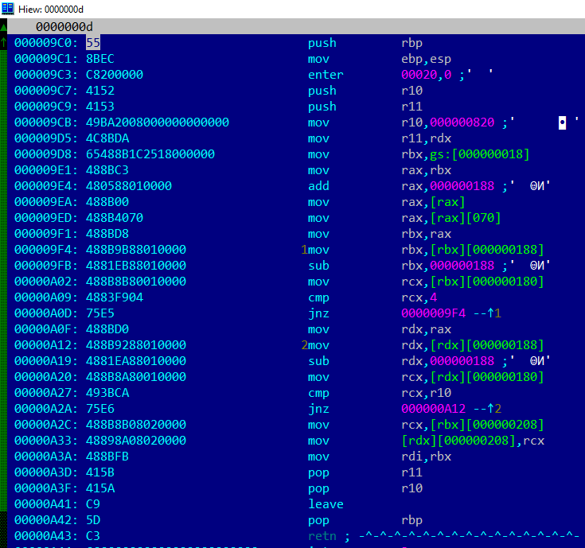Click jump target 0000009F4

[433, 313]
